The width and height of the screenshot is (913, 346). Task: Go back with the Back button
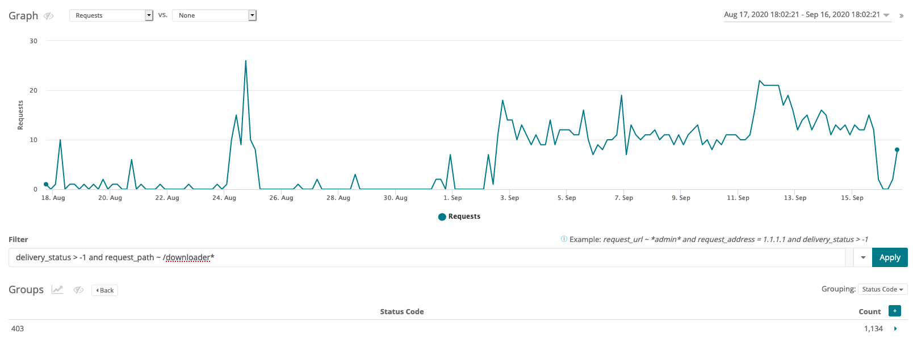[104, 290]
